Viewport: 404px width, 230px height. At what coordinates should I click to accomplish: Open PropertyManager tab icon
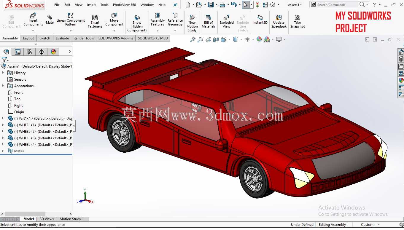pos(18,52)
